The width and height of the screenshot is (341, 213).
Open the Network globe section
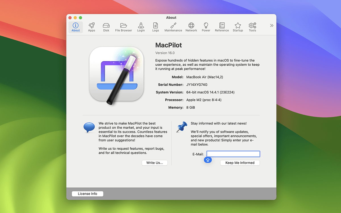[x=191, y=27]
